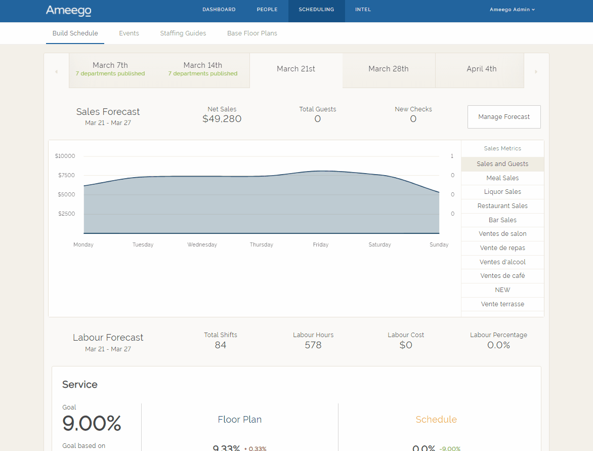Select the Ventes de café metric

coord(502,276)
